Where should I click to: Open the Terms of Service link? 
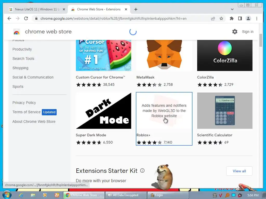(26, 112)
